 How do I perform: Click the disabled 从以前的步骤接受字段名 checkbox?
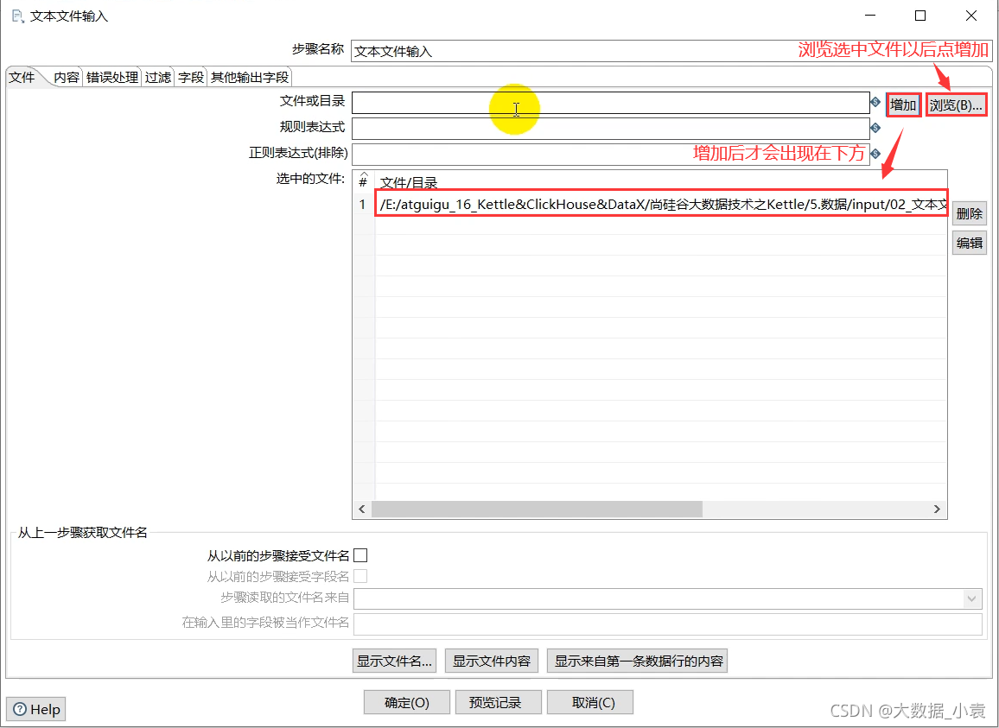tap(360, 576)
